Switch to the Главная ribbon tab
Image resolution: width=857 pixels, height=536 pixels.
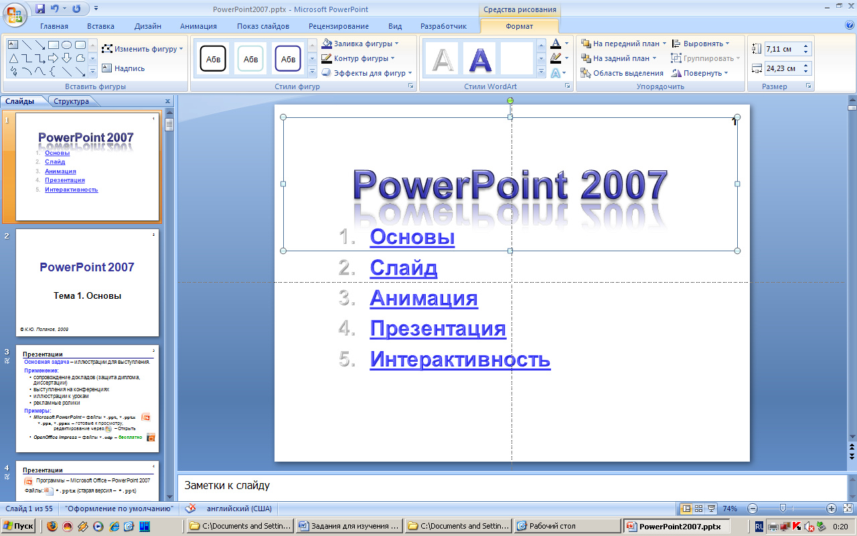click(x=54, y=26)
